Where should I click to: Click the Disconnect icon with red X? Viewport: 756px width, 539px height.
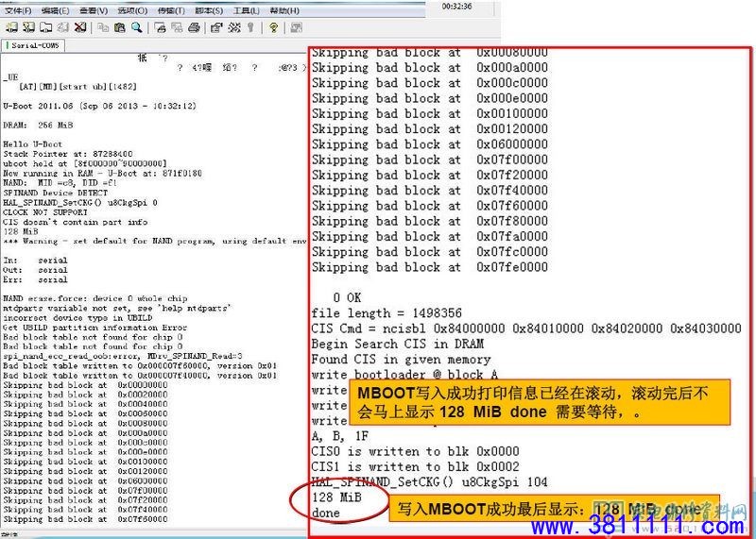(x=80, y=27)
